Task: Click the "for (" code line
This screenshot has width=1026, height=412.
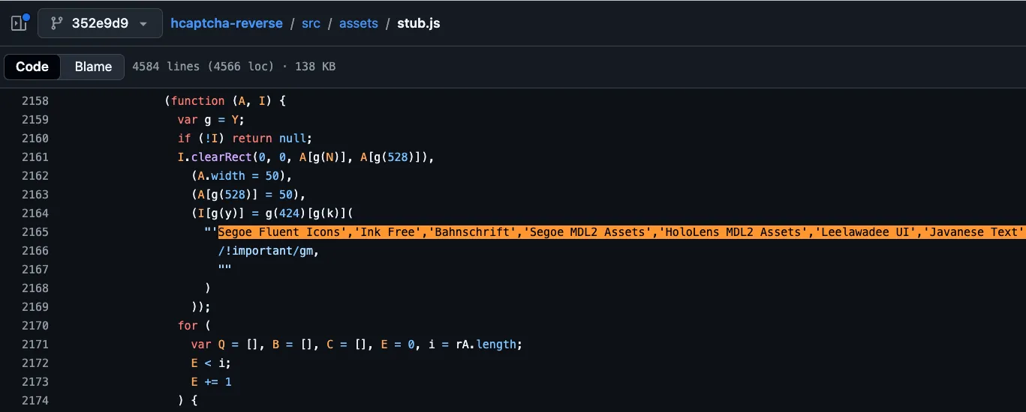Action: point(194,326)
